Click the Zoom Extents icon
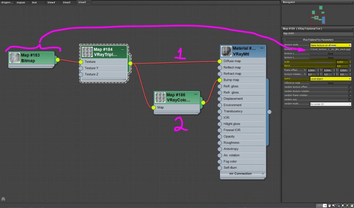This screenshot has width=354, height=208. (343, 206)
